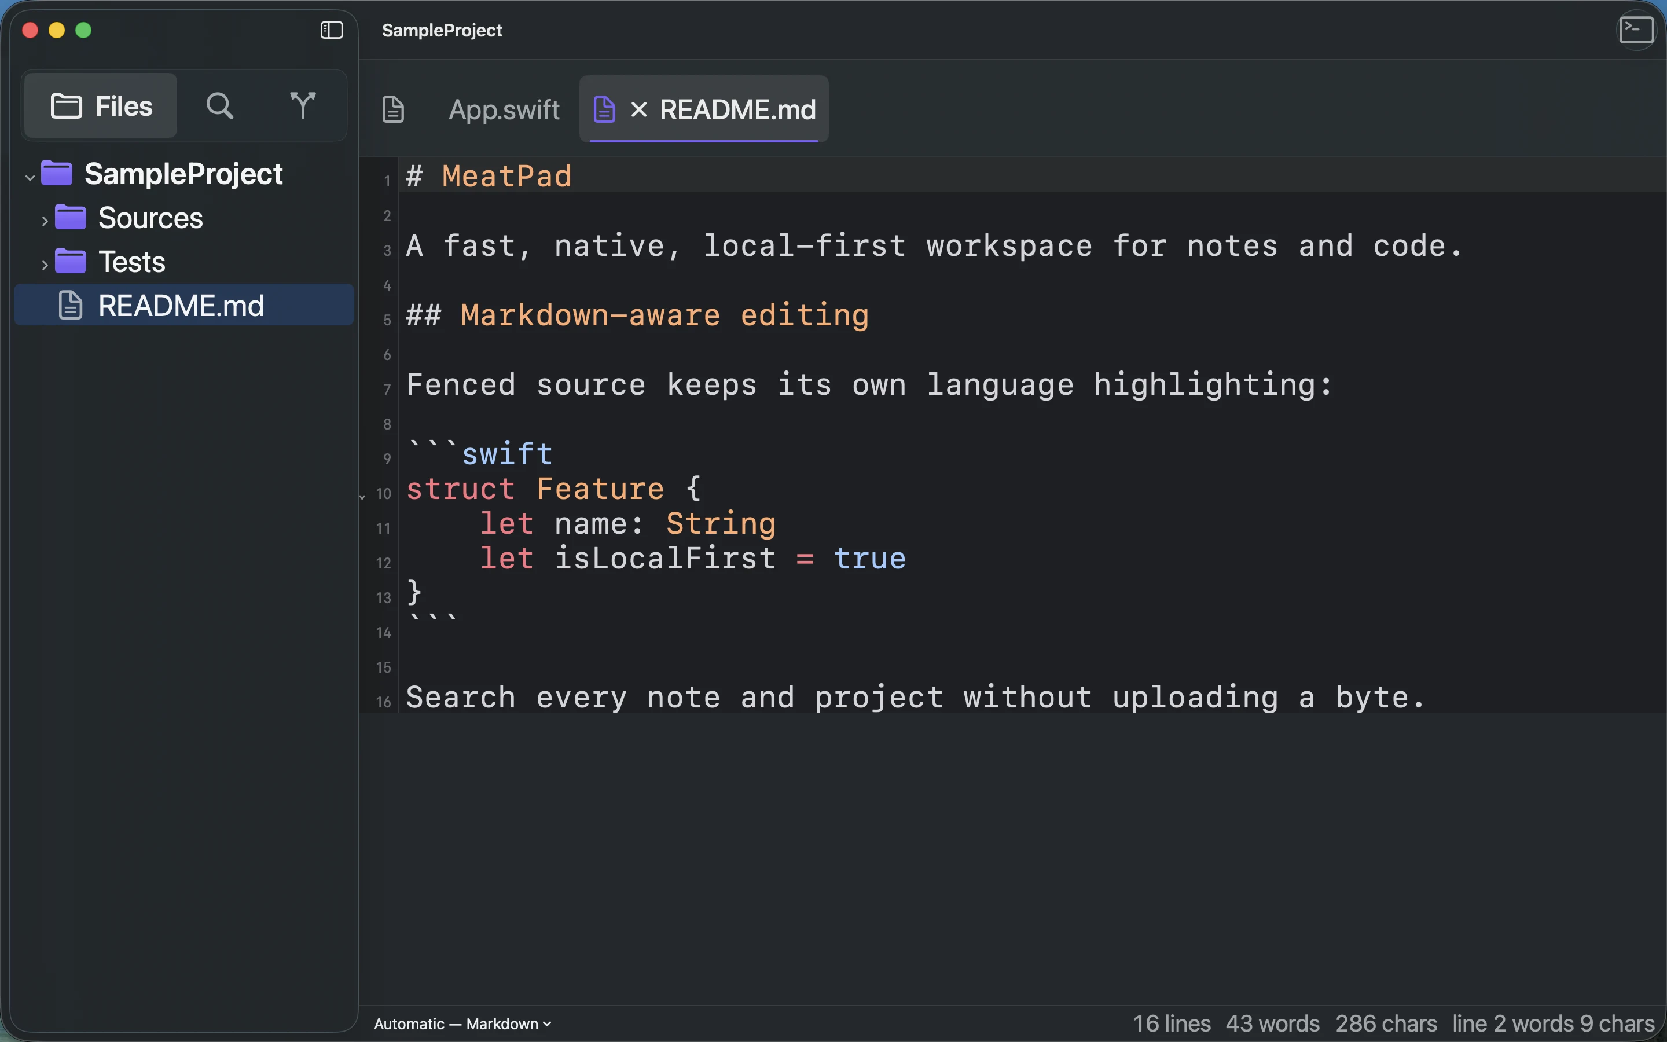
Task: Click the 16 lines status entry
Action: (x=1172, y=1024)
